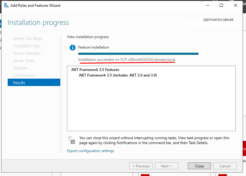
Task: Click the Close button in wizard footer
Action: click(x=199, y=166)
